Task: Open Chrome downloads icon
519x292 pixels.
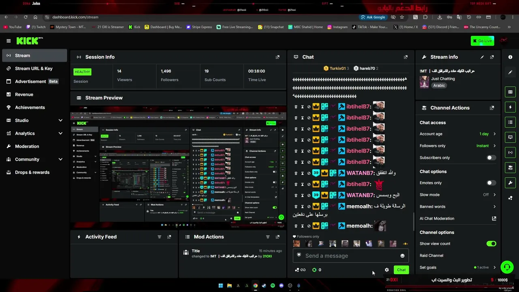Action: (440, 17)
